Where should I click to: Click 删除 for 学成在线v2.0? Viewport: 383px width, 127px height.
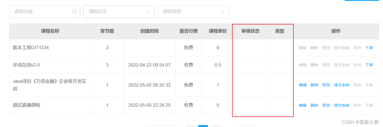point(314,65)
